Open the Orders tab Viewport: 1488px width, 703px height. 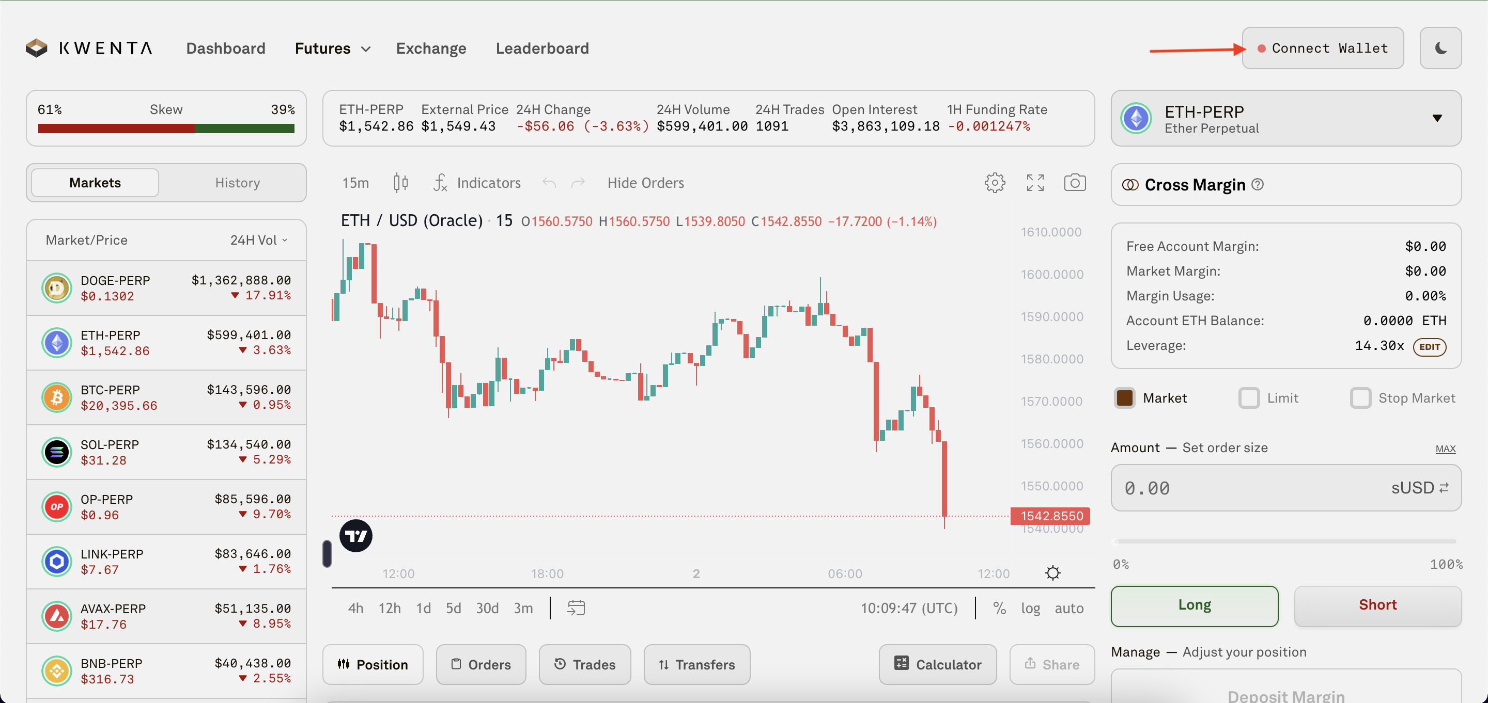coord(481,664)
